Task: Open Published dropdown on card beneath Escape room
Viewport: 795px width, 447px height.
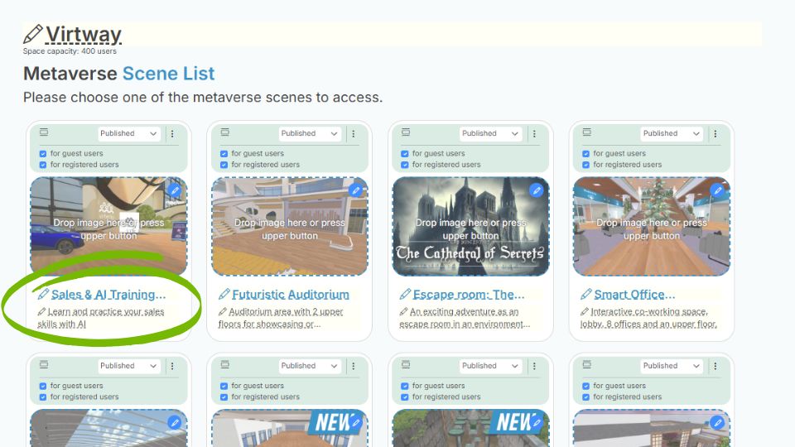Action: point(491,365)
